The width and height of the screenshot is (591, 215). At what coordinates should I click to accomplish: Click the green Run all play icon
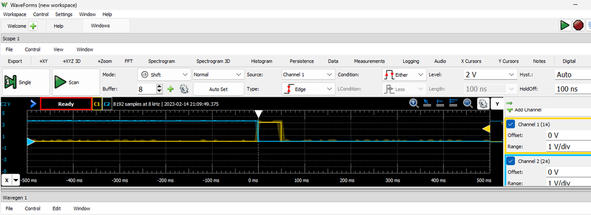pyautogui.click(x=564, y=25)
